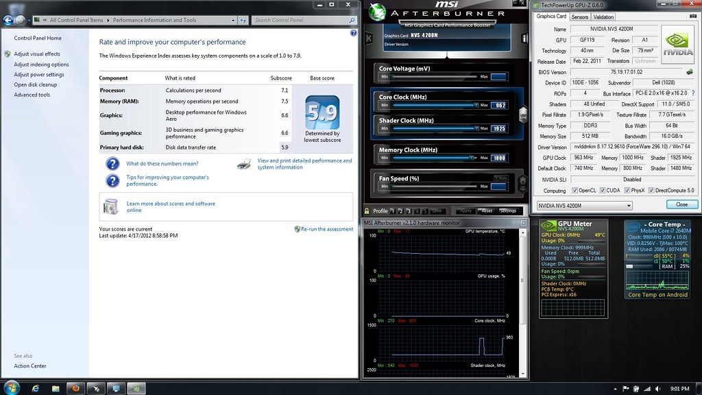Click the Forward arrow in Control Panel

point(20,20)
